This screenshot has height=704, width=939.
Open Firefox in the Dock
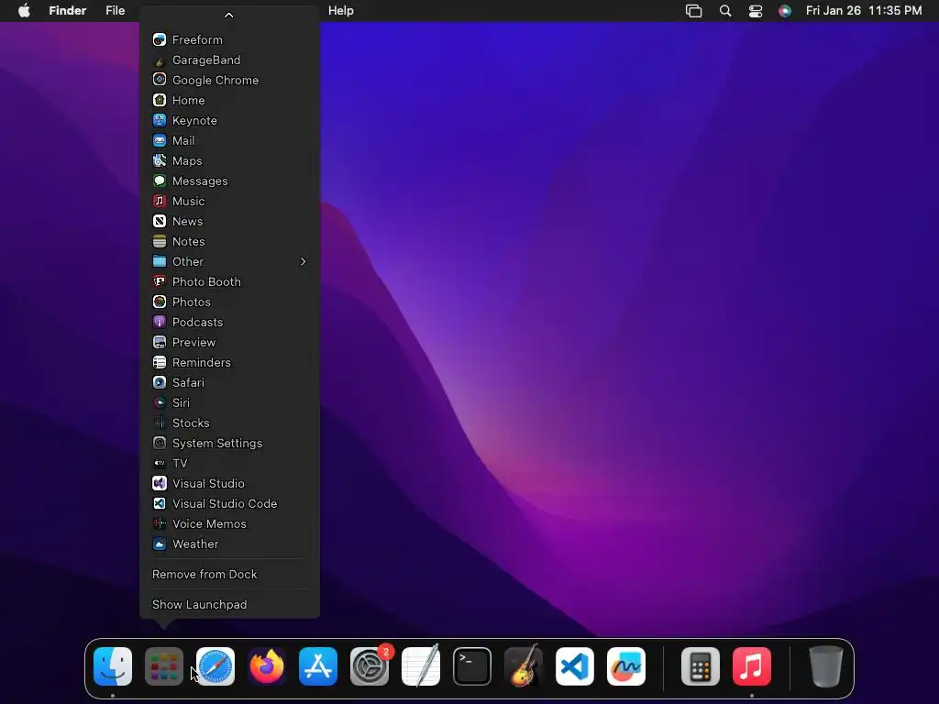pyautogui.click(x=267, y=666)
